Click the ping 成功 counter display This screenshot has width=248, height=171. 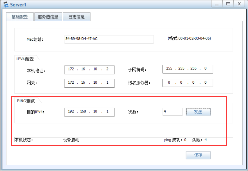(x=175, y=140)
